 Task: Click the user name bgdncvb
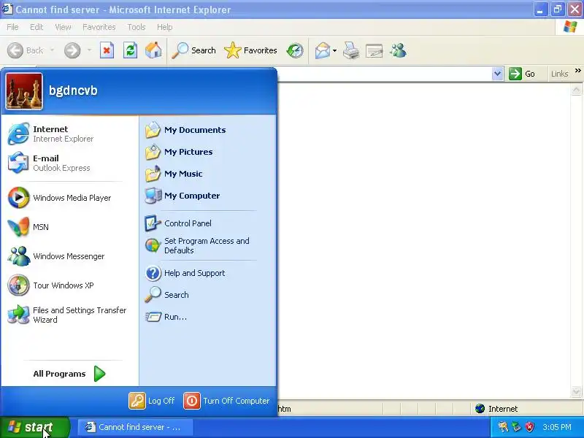[x=73, y=91]
